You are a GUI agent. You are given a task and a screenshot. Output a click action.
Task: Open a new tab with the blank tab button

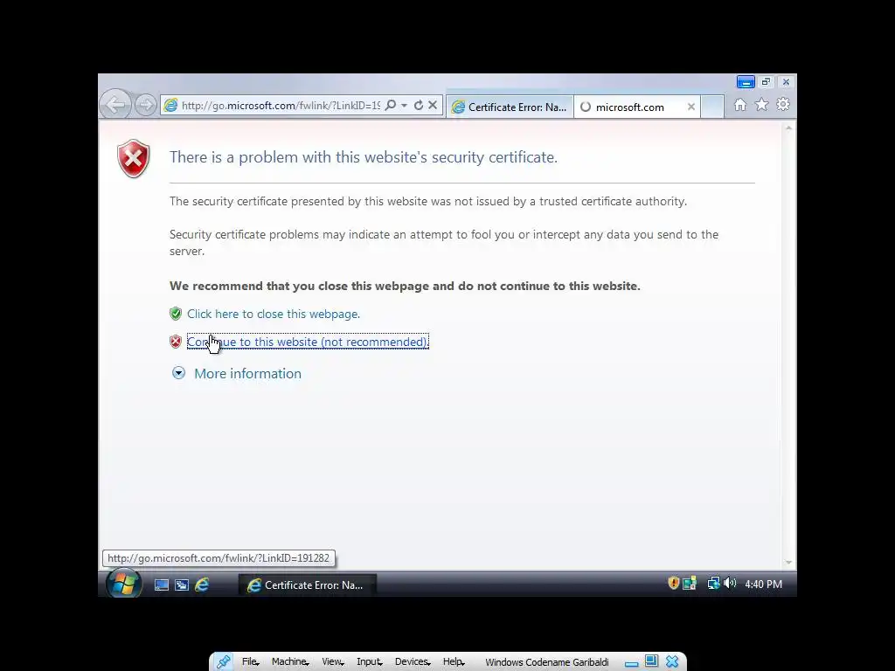tap(712, 107)
